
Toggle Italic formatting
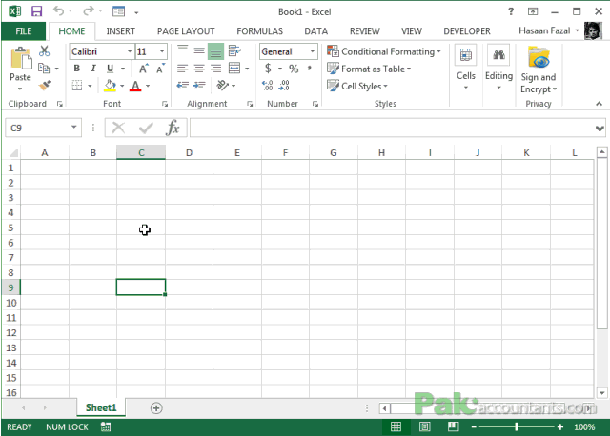click(93, 69)
